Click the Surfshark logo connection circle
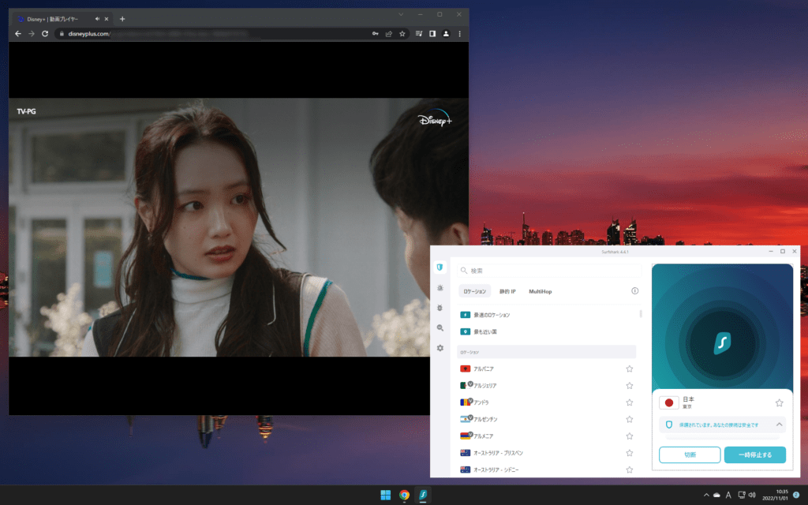 723,342
